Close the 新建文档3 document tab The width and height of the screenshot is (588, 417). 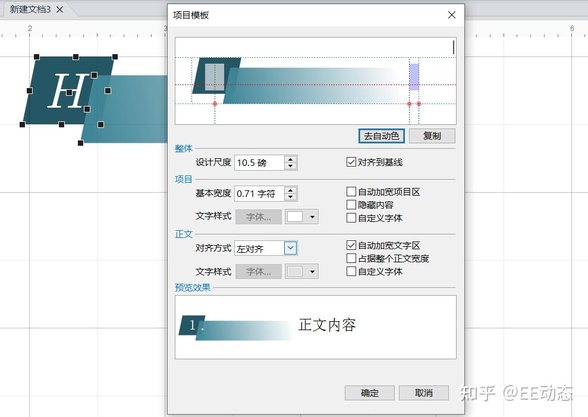tap(59, 10)
